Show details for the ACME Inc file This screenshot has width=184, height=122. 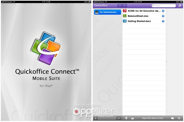tap(163, 11)
